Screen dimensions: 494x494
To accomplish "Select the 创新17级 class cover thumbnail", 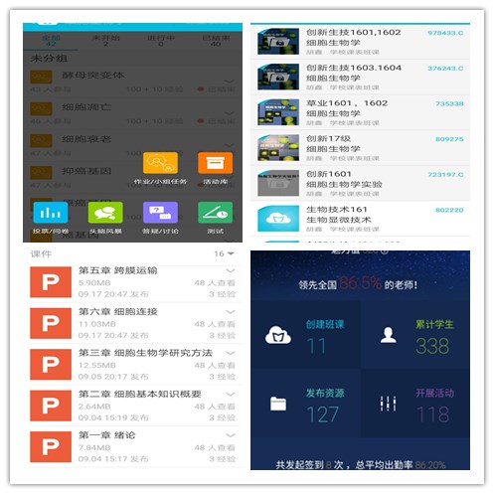I will pos(278,148).
